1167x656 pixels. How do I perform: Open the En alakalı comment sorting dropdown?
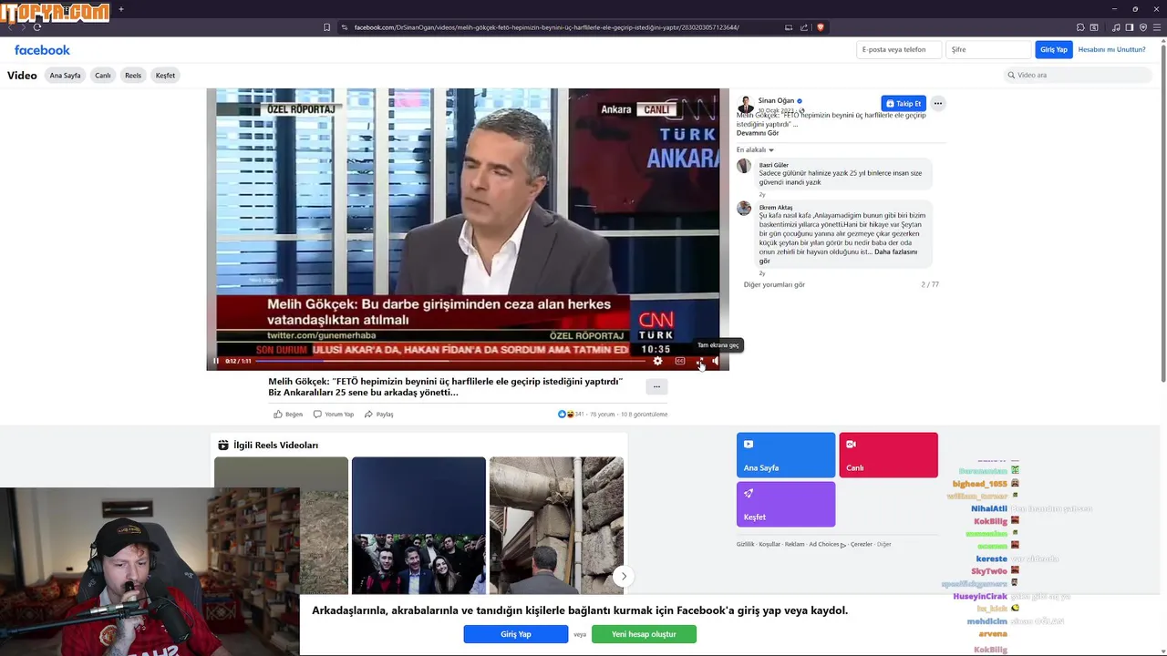(755, 149)
